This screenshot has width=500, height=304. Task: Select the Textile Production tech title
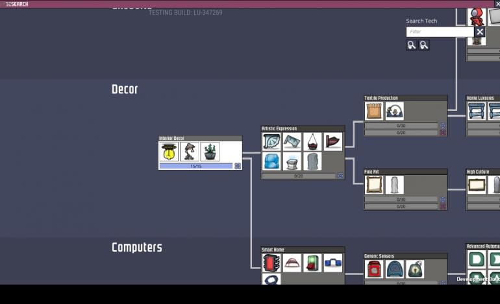(381, 98)
